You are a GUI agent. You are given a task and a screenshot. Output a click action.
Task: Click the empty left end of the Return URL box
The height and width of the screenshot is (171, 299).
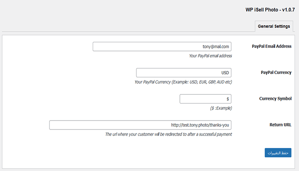(64, 125)
